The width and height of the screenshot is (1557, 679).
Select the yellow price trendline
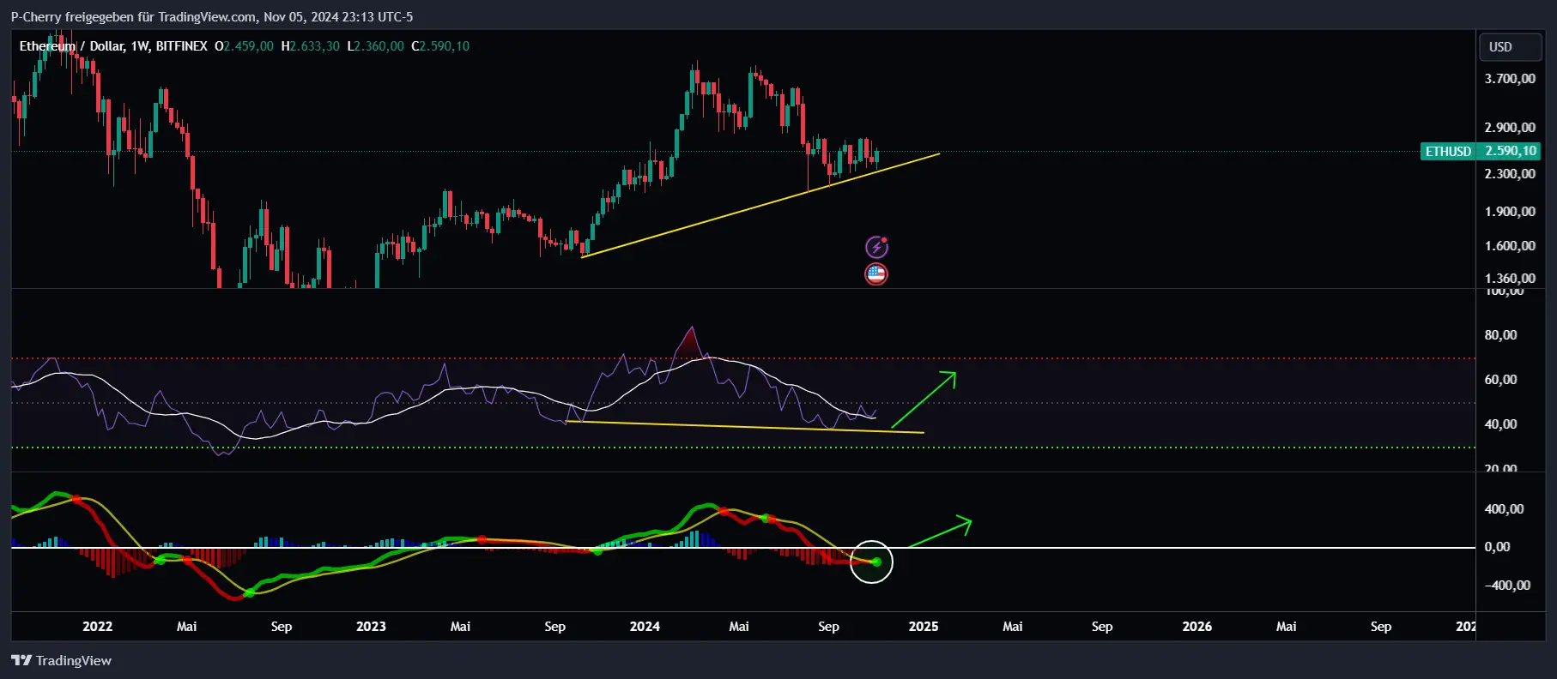click(760, 205)
